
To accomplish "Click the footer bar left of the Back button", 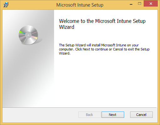I will 40,115.
